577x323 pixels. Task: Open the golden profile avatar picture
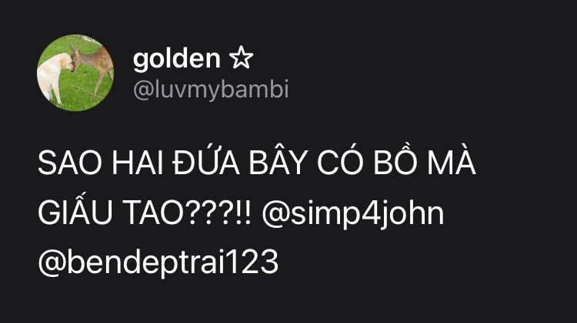[75, 73]
